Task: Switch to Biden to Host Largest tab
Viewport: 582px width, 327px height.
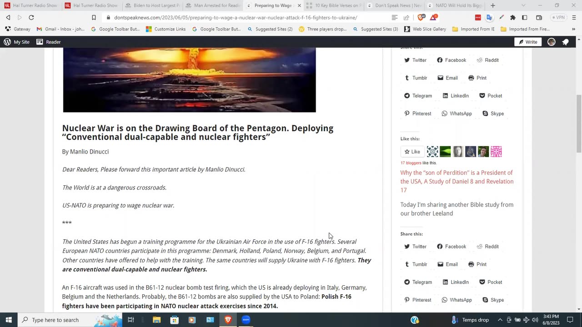Action: coord(153,5)
